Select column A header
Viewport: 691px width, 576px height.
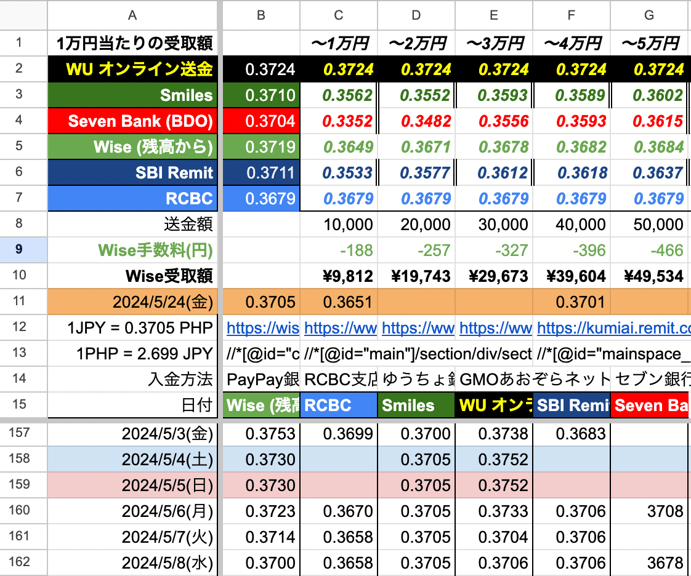coord(132,15)
